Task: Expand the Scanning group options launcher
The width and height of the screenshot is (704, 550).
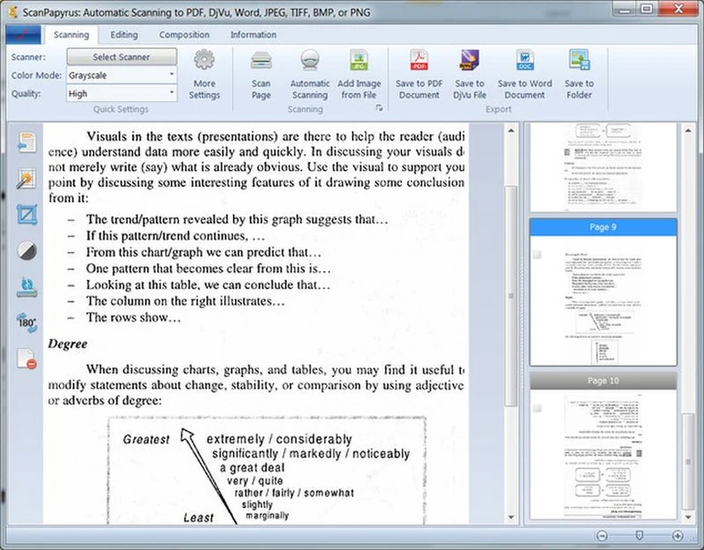Action: click(379, 108)
